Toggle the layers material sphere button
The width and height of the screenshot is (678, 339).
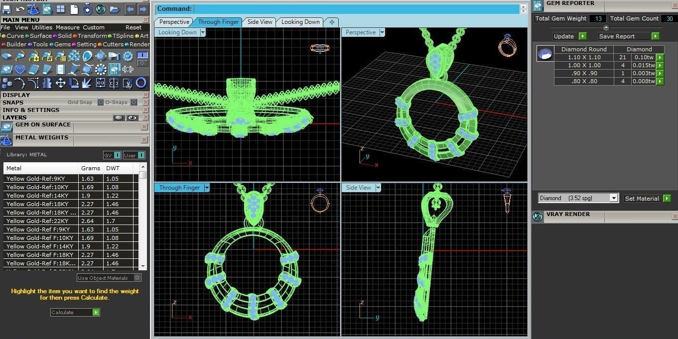(x=119, y=118)
